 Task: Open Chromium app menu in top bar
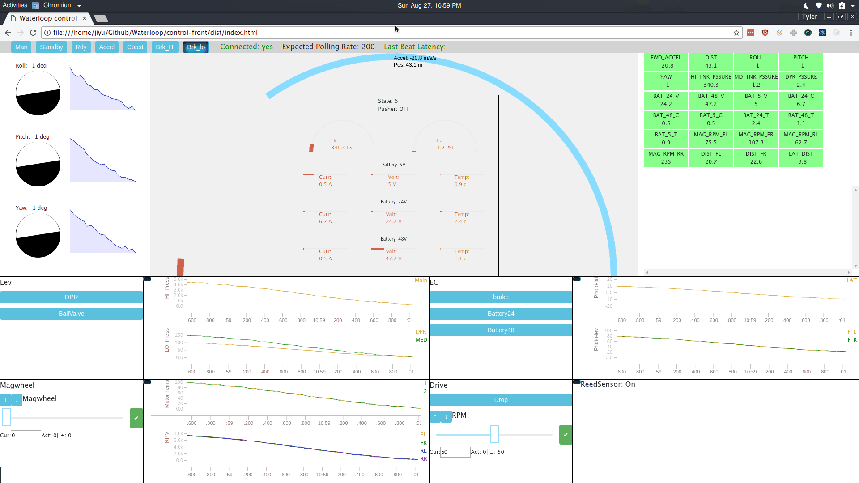[57, 5]
